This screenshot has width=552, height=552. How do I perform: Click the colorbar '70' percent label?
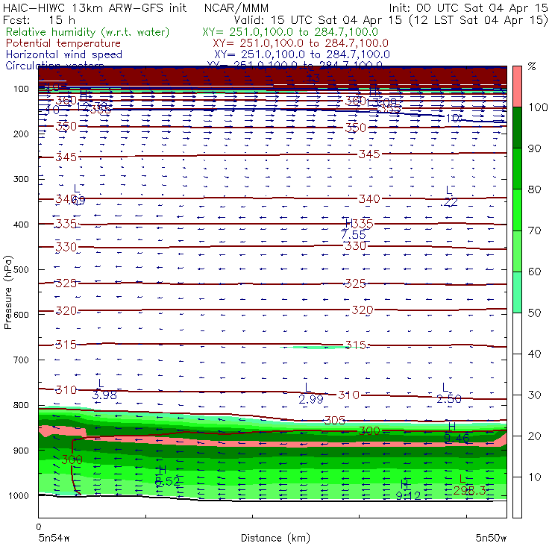534,230
